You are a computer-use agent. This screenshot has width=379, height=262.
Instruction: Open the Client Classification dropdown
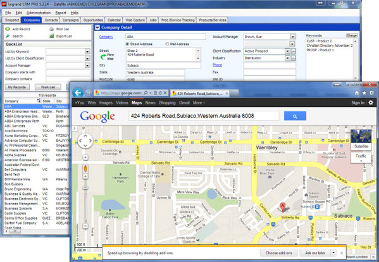[x=287, y=51]
